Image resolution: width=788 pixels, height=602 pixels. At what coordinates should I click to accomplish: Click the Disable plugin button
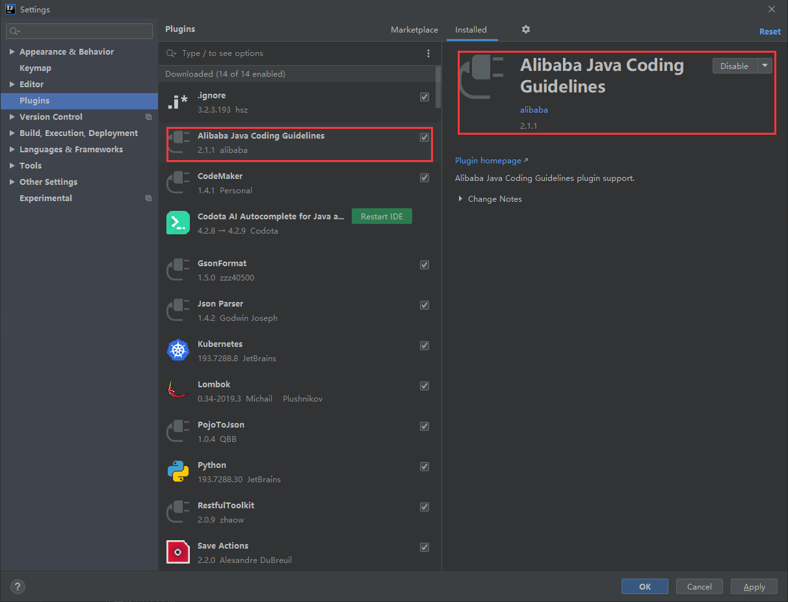pos(735,66)
